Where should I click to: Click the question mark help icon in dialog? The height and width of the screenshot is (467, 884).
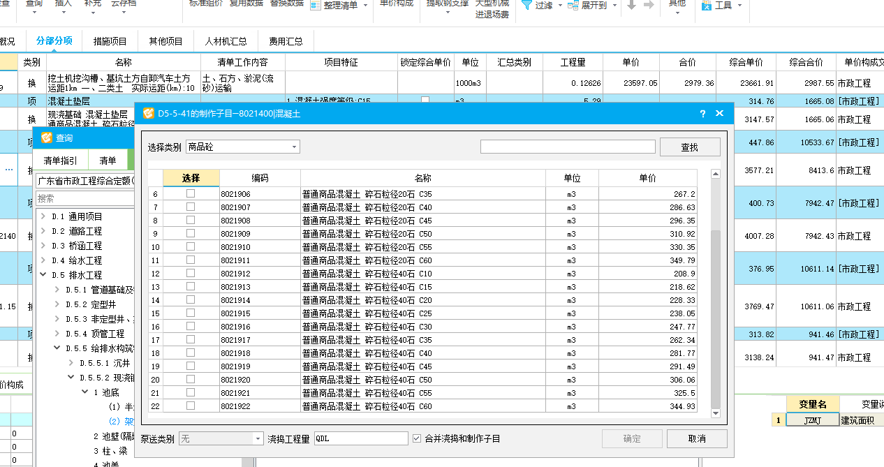702,113
